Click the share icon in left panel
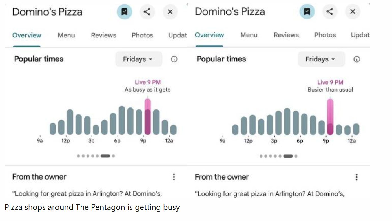Screen dimensions: 392x221 147,12
